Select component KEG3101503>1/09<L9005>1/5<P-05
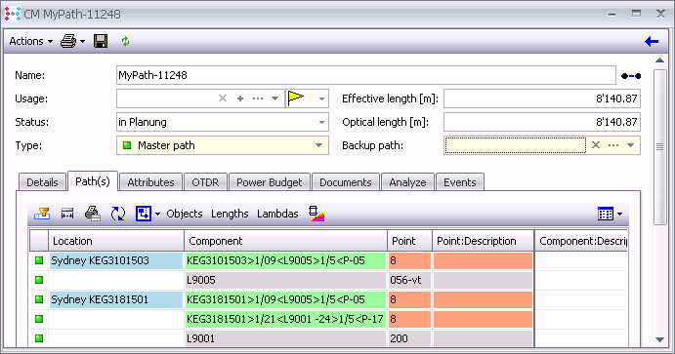This screenshot has height=354, width=675. pyautogui.click(x=285, y=260)
